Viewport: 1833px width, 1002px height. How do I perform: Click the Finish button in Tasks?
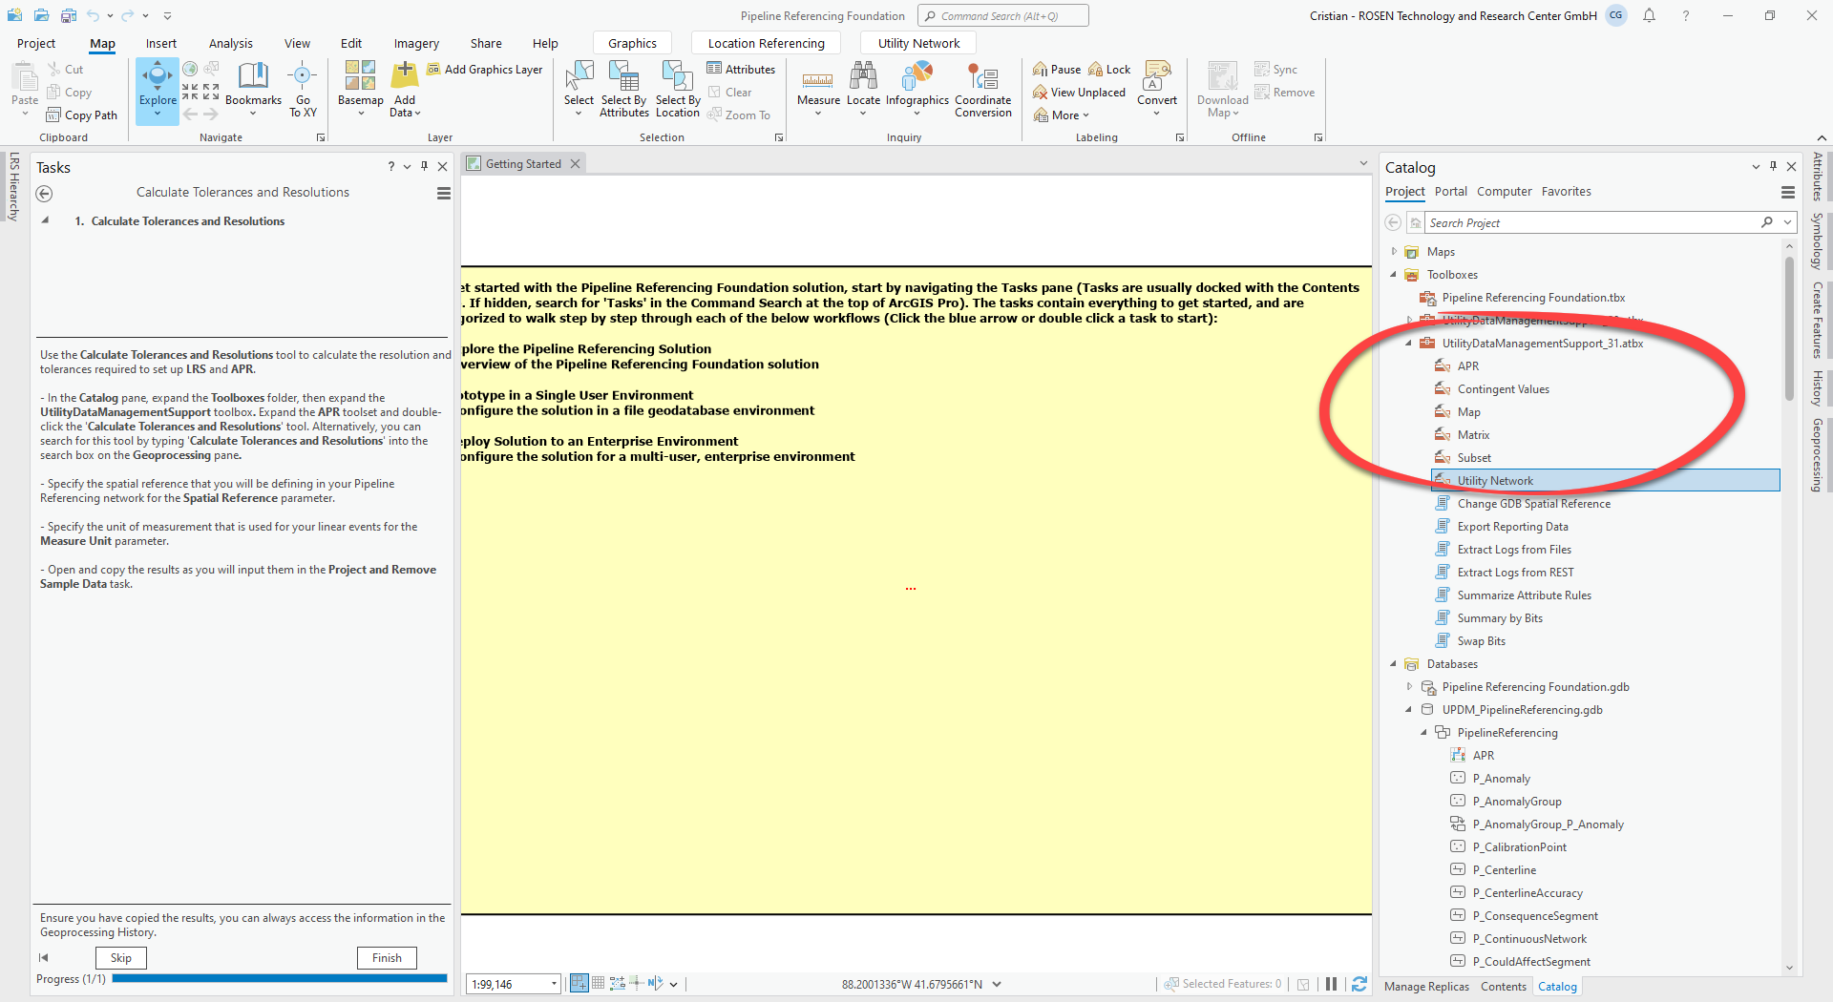pos(386,957)
